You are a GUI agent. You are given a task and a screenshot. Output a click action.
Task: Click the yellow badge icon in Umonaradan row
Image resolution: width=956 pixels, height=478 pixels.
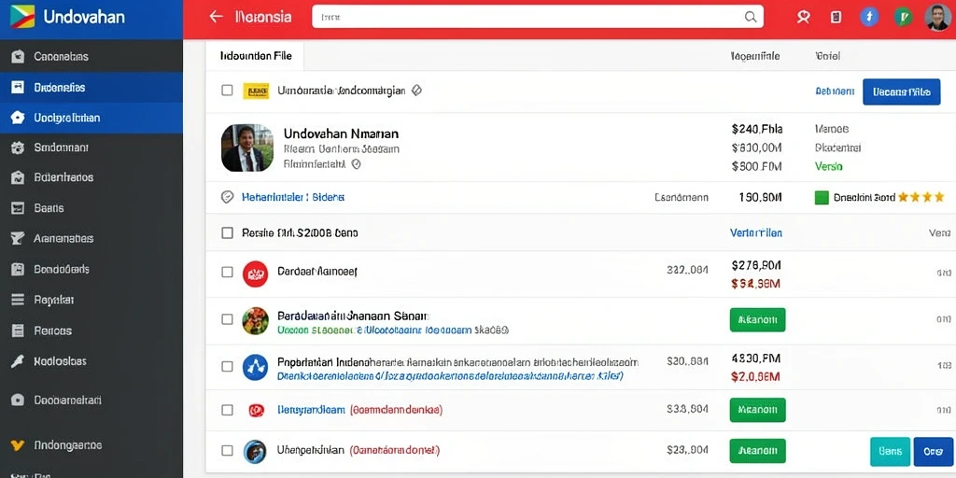[256, 91]
